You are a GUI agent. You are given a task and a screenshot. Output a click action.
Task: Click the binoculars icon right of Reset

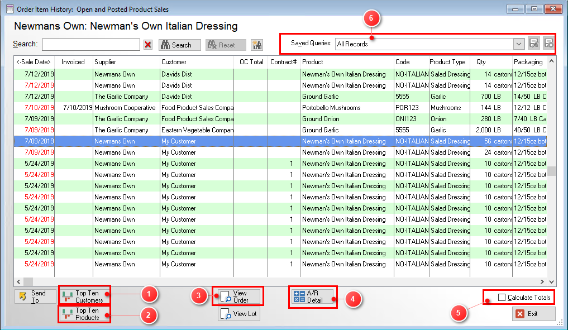(257, 45)
